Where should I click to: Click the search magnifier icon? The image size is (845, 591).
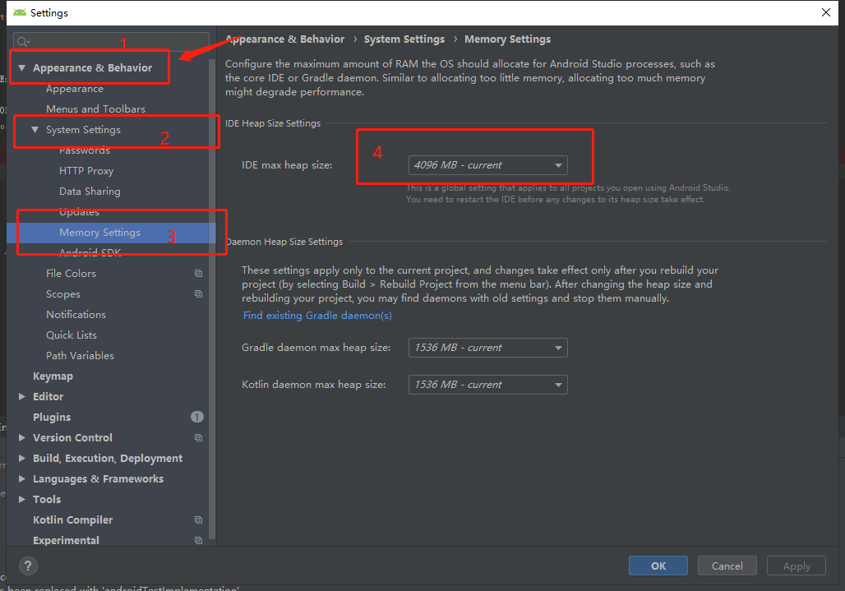(x=23, y=41)
